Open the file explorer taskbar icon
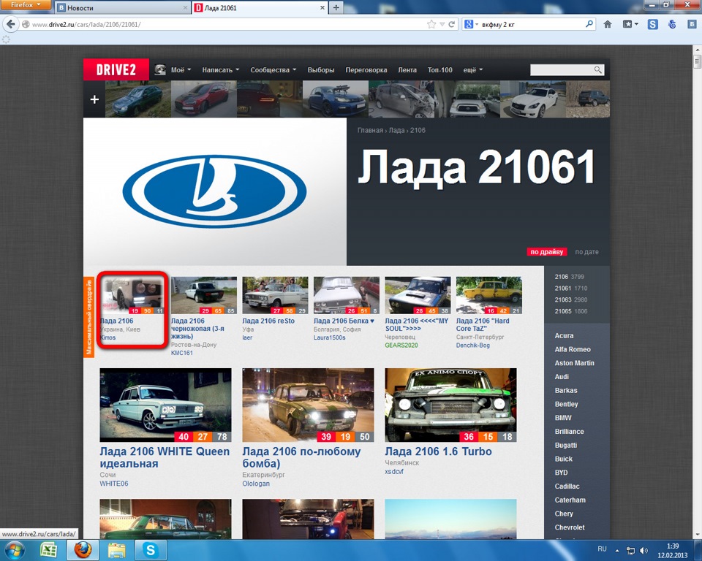702x561 pixels. (x=116, y=550)
